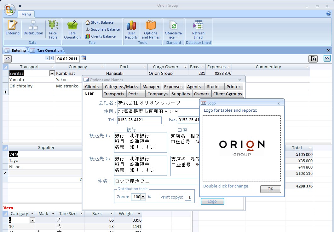Open the Sviritsa transport combo box arrow

52,74
